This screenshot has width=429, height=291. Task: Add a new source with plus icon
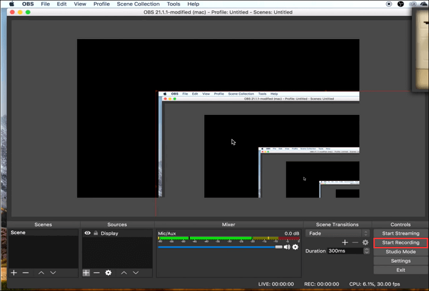coord(86,273)
